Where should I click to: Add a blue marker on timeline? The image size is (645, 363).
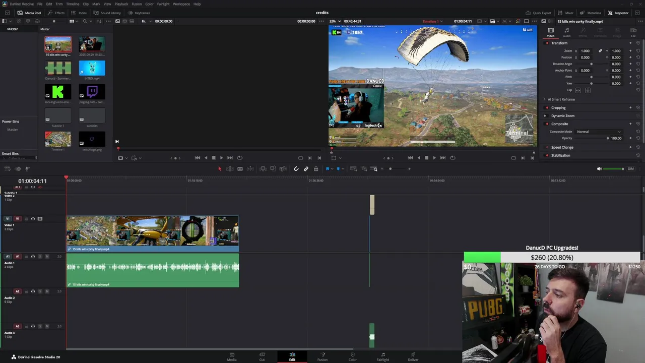tap(338, 169)
